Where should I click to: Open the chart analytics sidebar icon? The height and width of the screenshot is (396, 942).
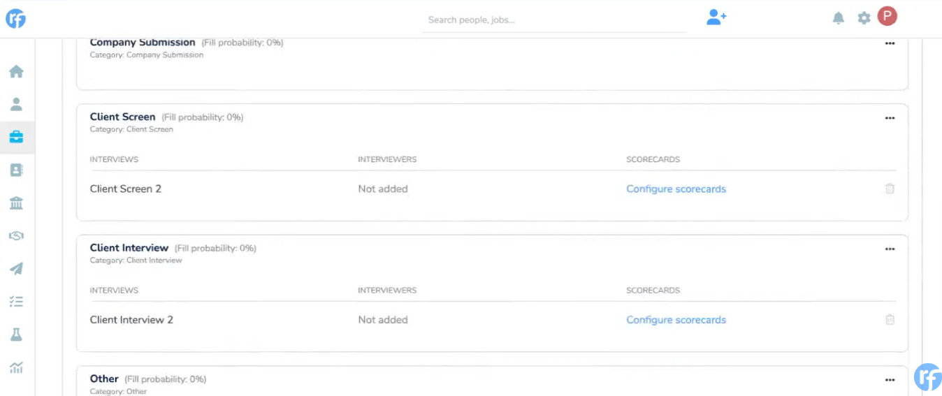tap(16, 367)
